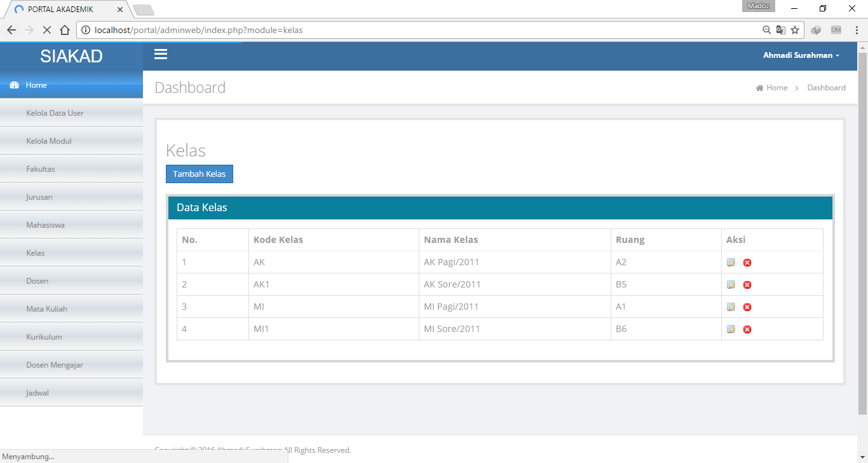Viewport: 868px width, 463px height.
Task: Open Chrome's three-dot options menu
Action: point(857,29)
